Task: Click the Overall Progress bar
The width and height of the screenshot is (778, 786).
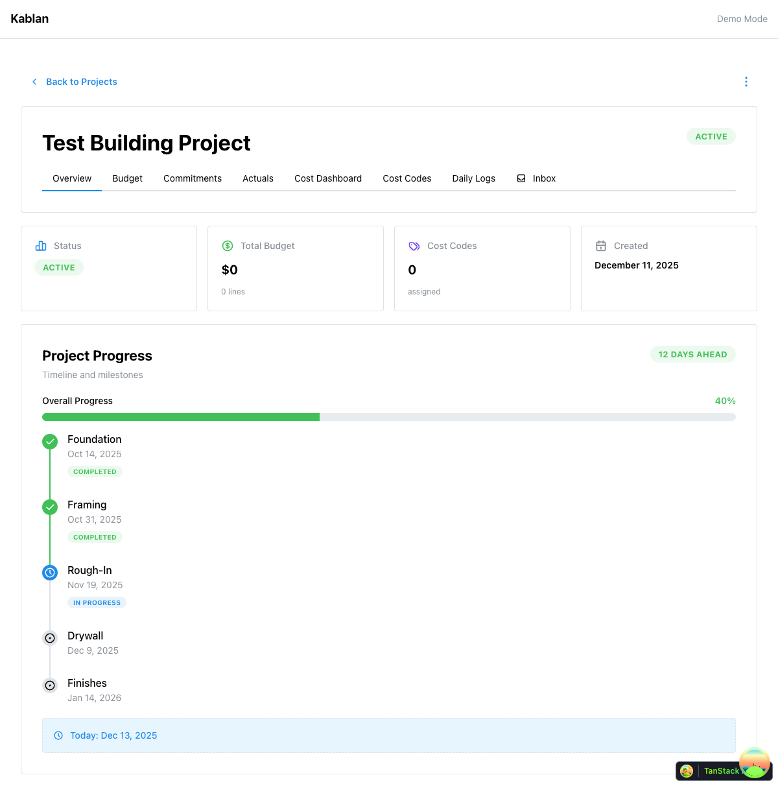Action: point(389,416)
